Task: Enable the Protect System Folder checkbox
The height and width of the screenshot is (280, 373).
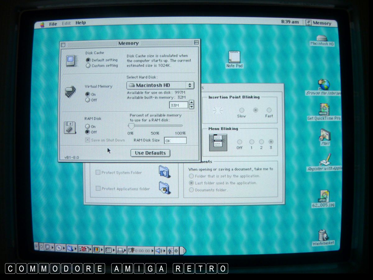Action: click(98, 172)
